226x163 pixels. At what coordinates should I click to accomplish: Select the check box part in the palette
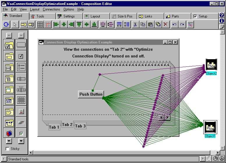click(21, 56)
